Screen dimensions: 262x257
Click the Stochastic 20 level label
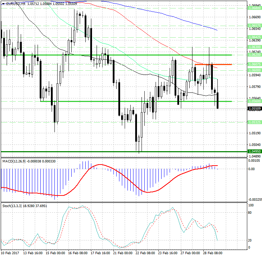[x=250, y=240]
